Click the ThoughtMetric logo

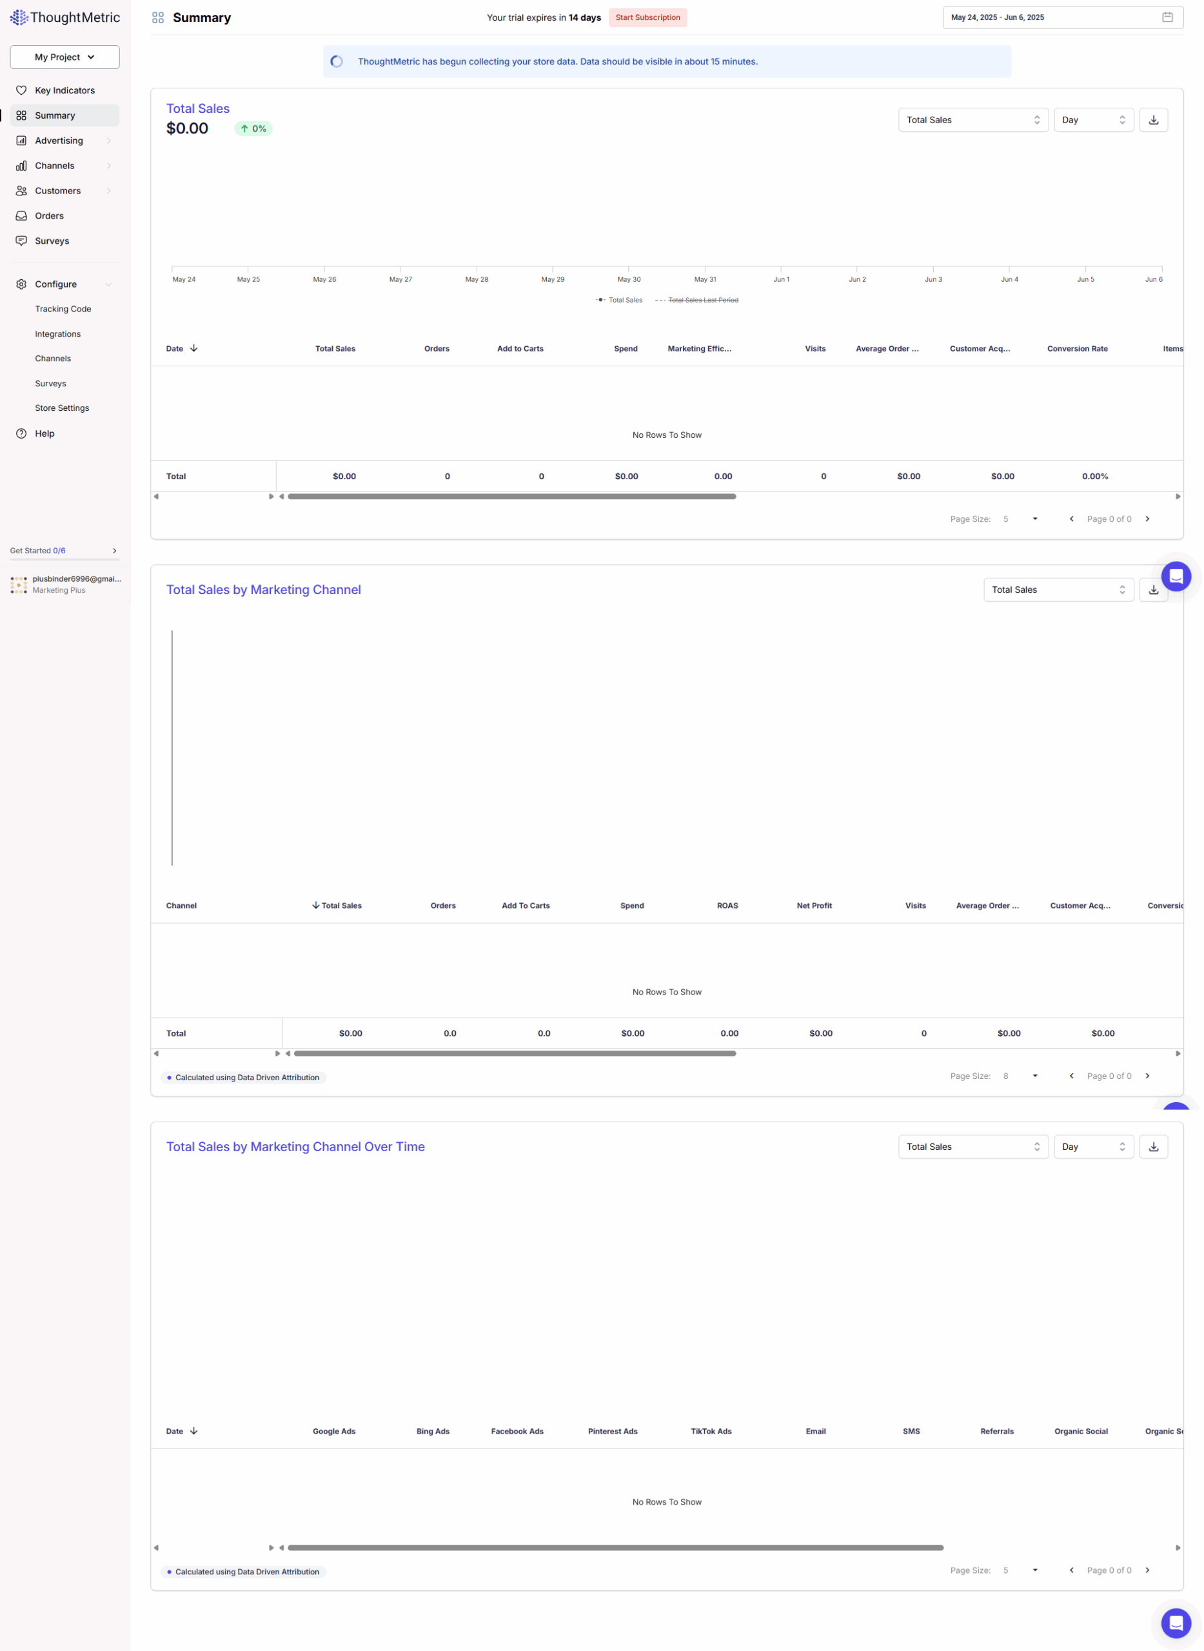[65, 17]
